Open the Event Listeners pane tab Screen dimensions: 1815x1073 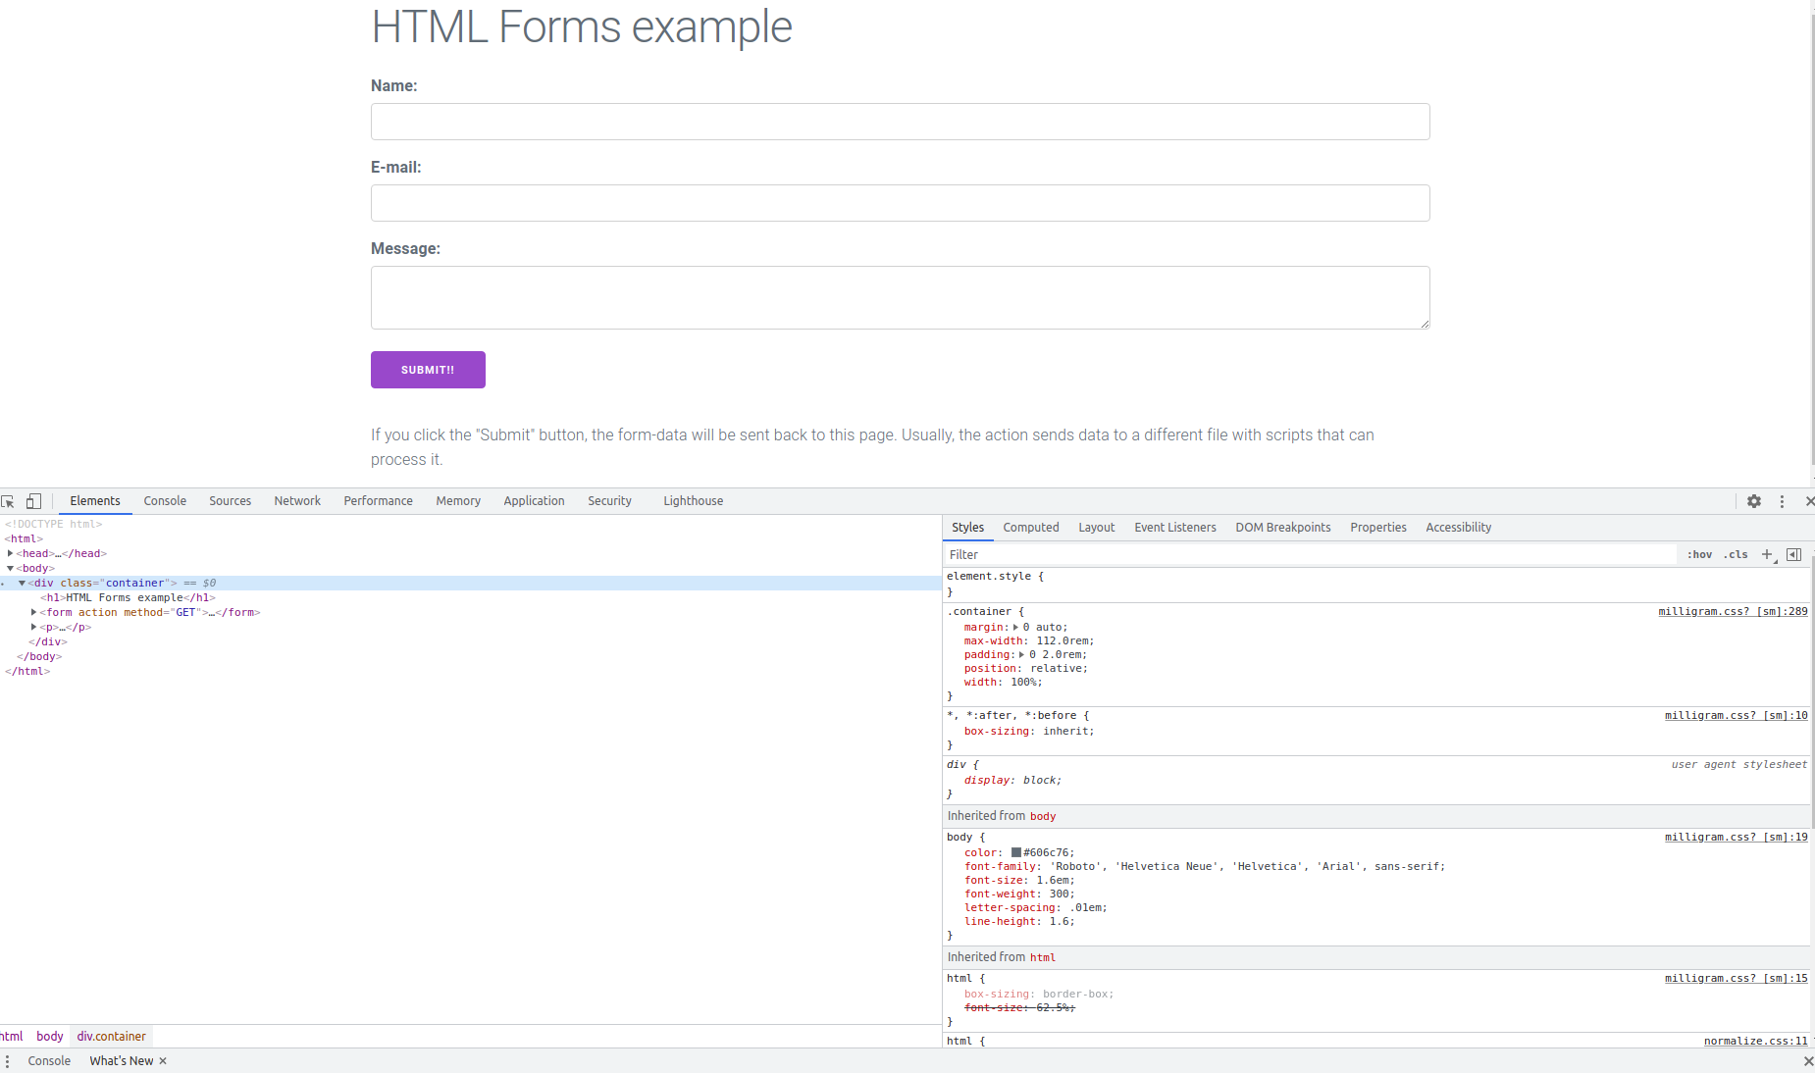1174,528
